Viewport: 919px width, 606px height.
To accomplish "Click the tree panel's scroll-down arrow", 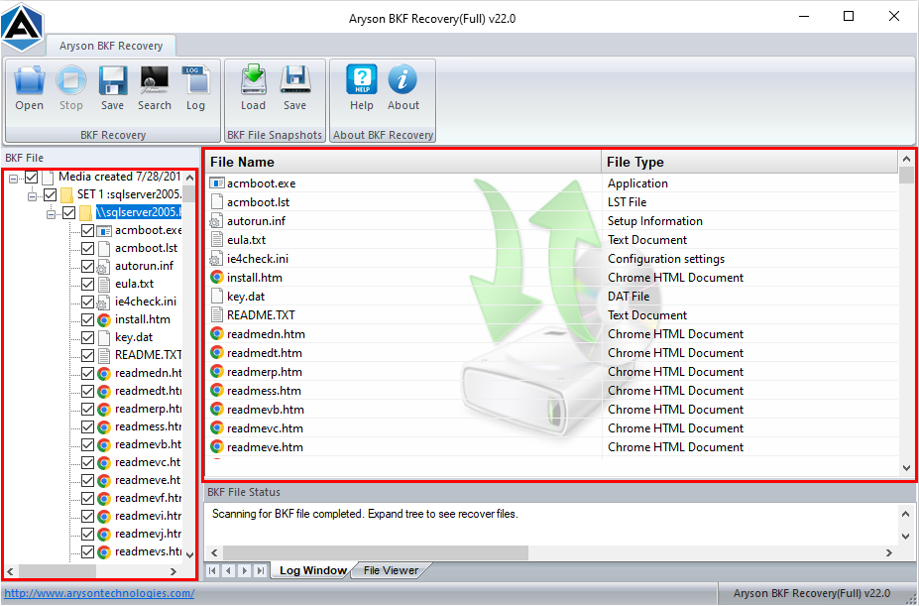I will click(x=190, y=554).
